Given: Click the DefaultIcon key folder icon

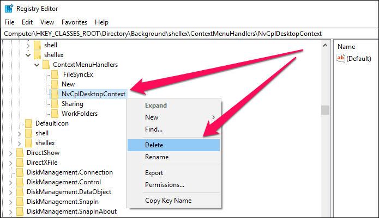Looking at the screenshot, I should (28, 123).
